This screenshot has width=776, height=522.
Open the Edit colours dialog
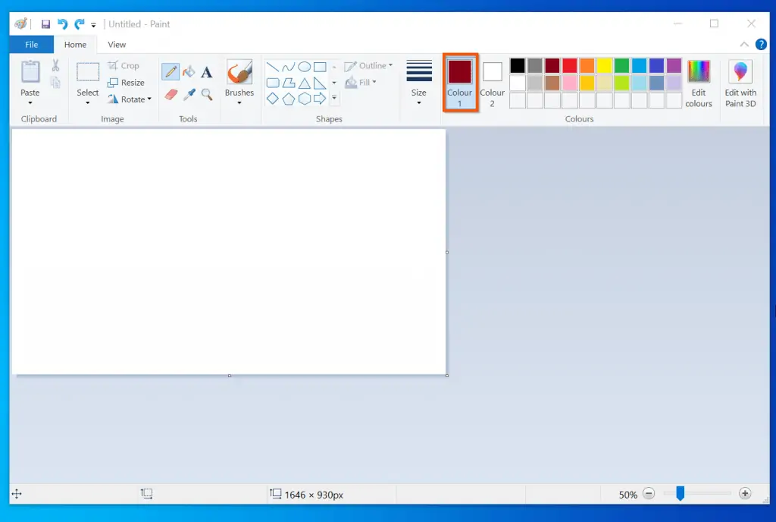click(x=698, y=82)
